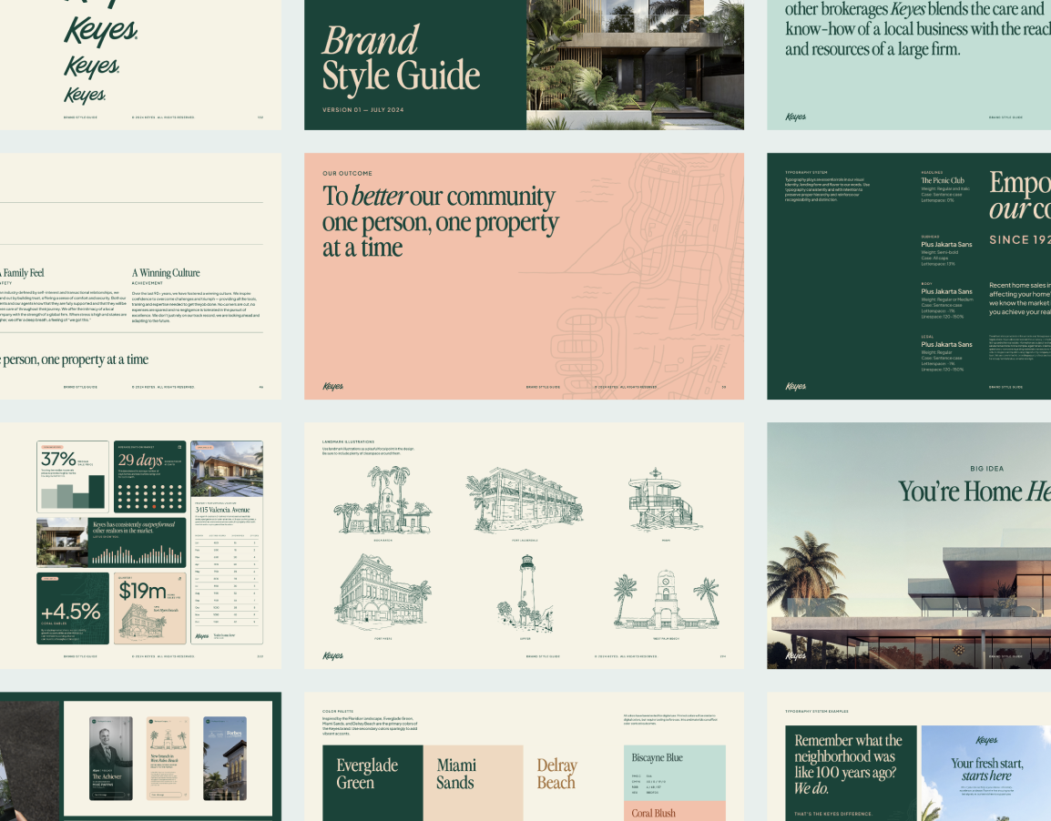Click the 'A Winning Culture' heading
The width and height of the screenshot is (1051, 821).
click(x=166, y=272)
